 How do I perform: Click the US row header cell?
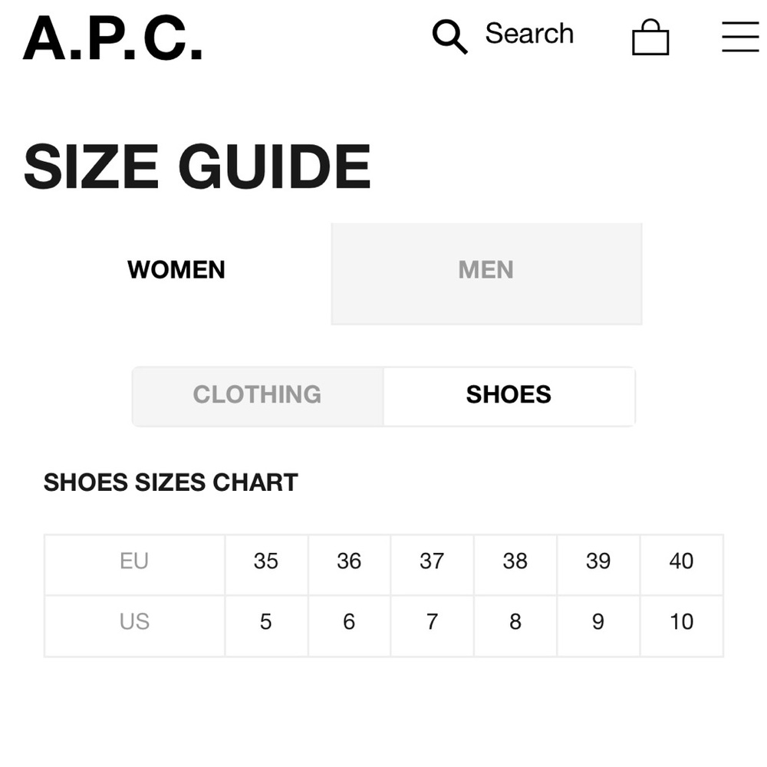click(133, 623)
